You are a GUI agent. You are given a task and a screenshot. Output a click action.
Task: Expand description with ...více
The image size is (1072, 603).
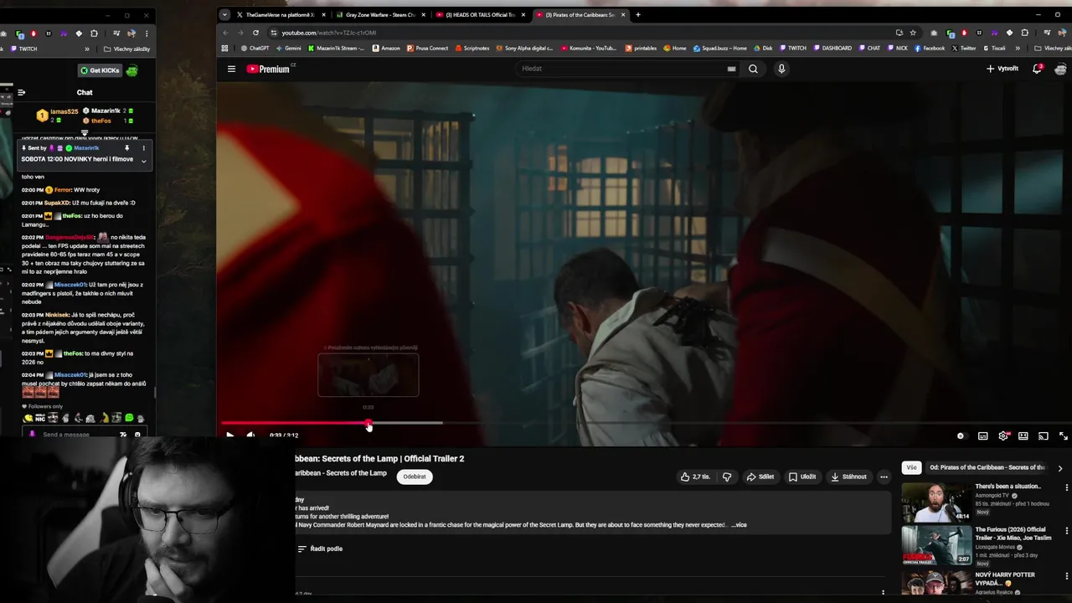(x=739, y=525)
